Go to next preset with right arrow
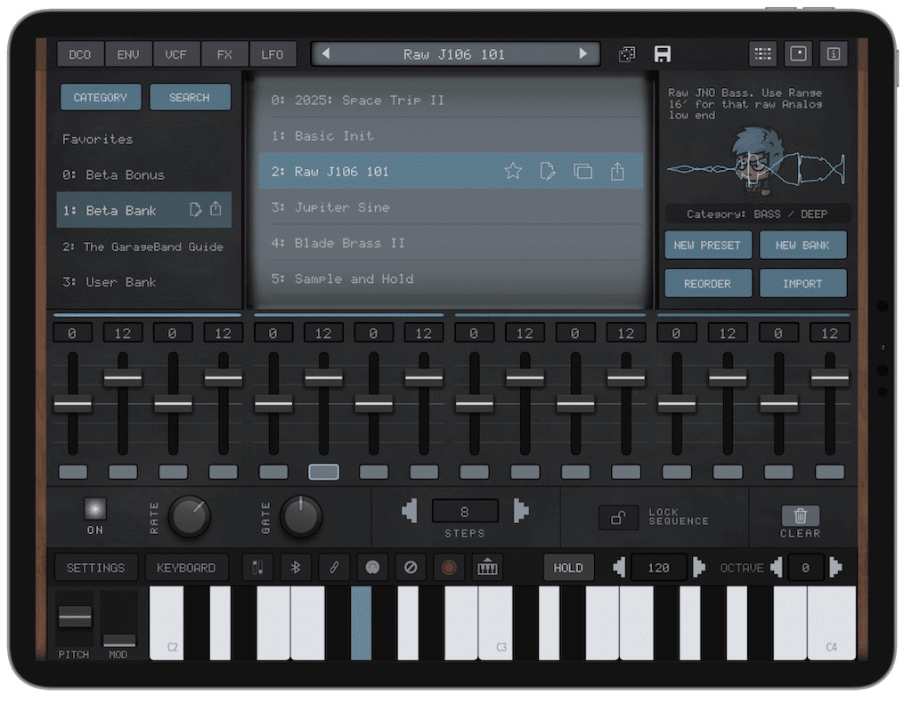This screenshot has width=912, height=703. (583, 54)
